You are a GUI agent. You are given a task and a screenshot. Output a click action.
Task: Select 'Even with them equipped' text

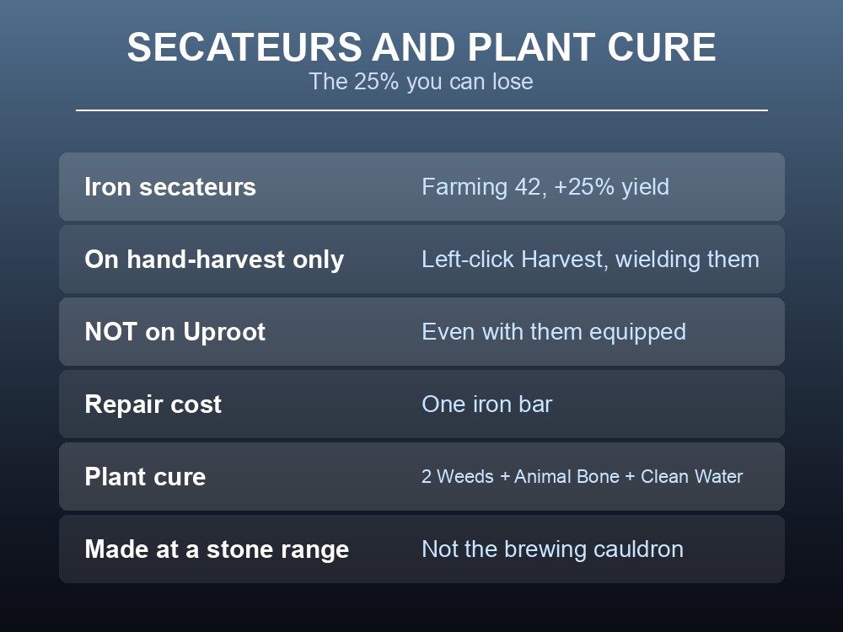(x=554, y=332)
